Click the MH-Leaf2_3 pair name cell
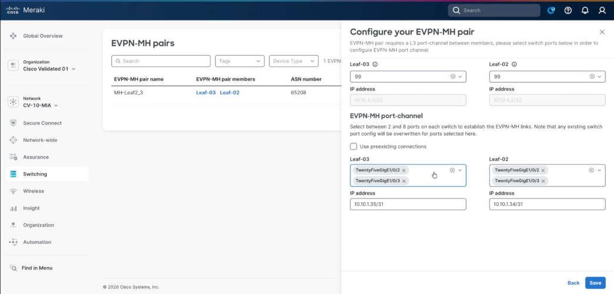 click(128, 93)
